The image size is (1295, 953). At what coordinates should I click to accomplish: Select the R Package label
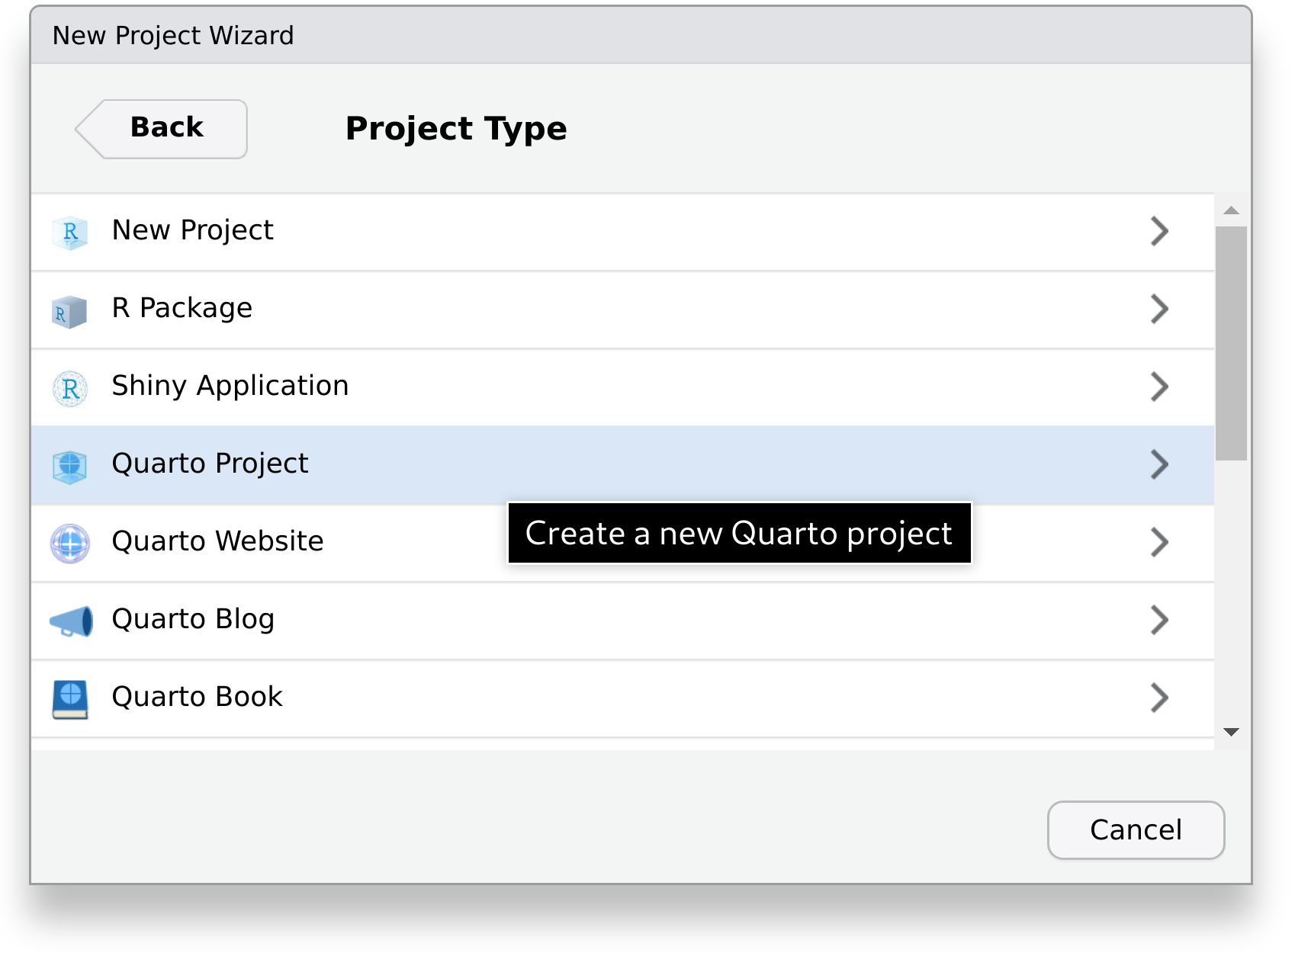point(182,309)
